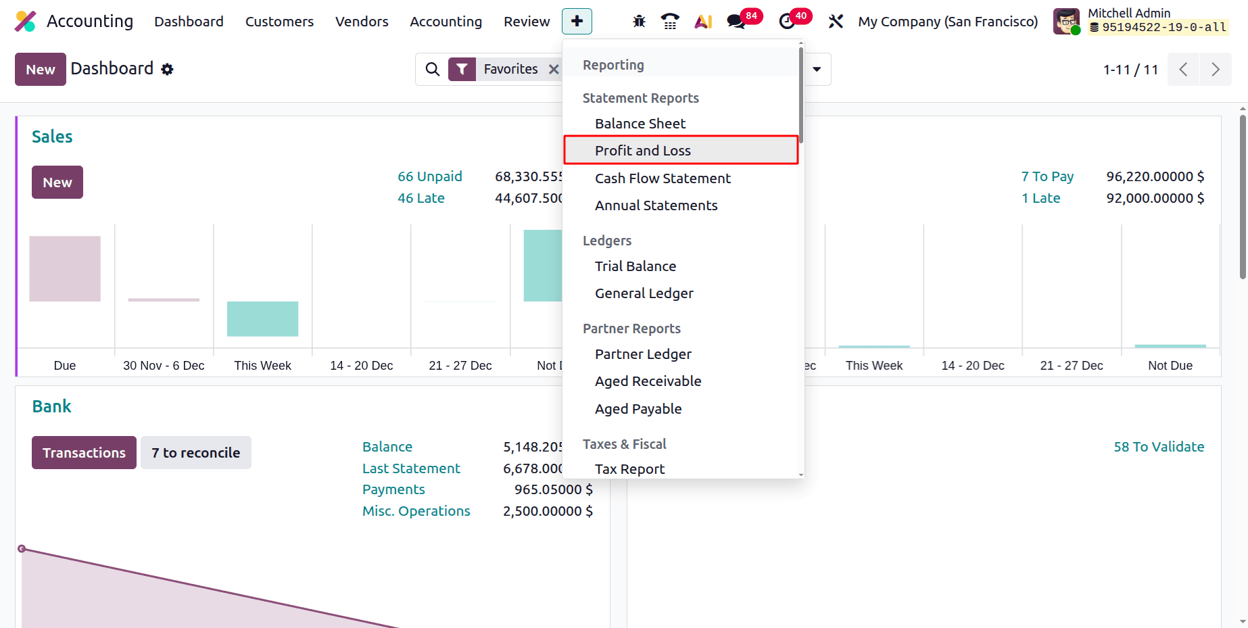The image size is (1248, 628).
Task: Open Discuss messages with 84 notifications
Action: pyautogui.click(x=736, y=21)
